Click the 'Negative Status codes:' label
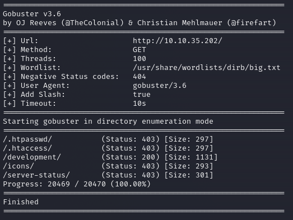The width and height of the screenshot is (293, 220). tap(69, 77)
